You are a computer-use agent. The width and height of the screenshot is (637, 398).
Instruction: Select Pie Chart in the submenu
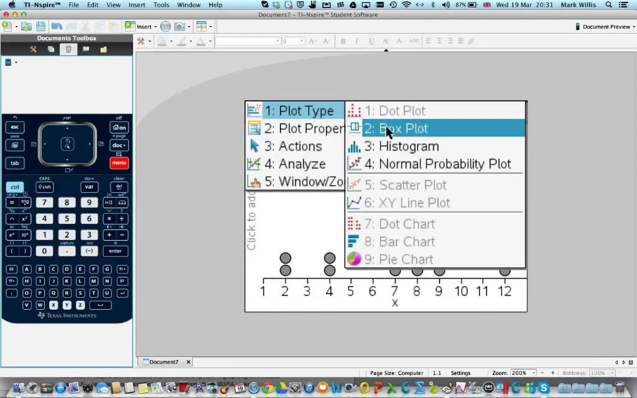coord(435,259)
